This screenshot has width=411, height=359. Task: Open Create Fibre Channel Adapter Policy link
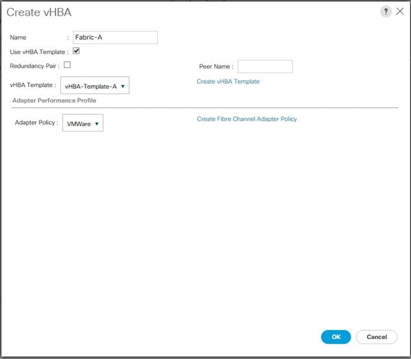point(247,119)
